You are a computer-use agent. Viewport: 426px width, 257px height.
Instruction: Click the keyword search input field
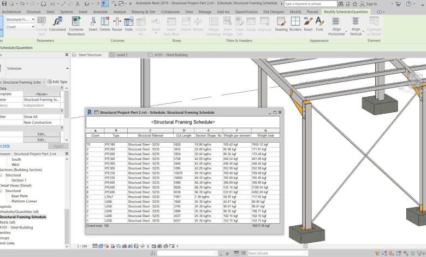pyautogui.click(x=310, y=4)
